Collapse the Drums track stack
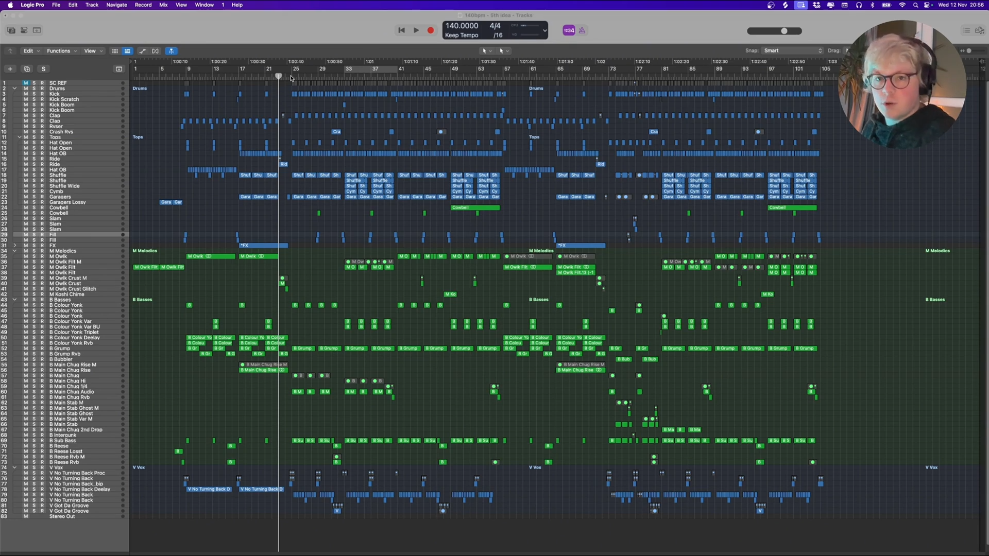The image size is (989, 556). coord(14,89)
